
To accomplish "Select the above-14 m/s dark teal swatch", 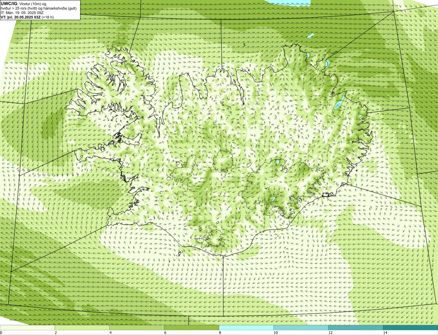I will click(411, 328).
